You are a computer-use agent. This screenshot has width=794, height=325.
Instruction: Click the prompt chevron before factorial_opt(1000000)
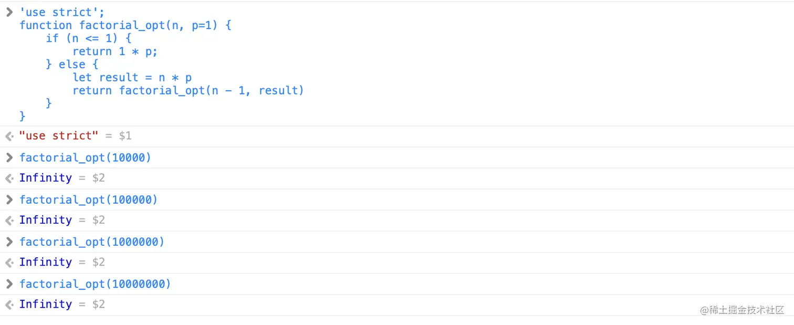click(x=9, y=242)
